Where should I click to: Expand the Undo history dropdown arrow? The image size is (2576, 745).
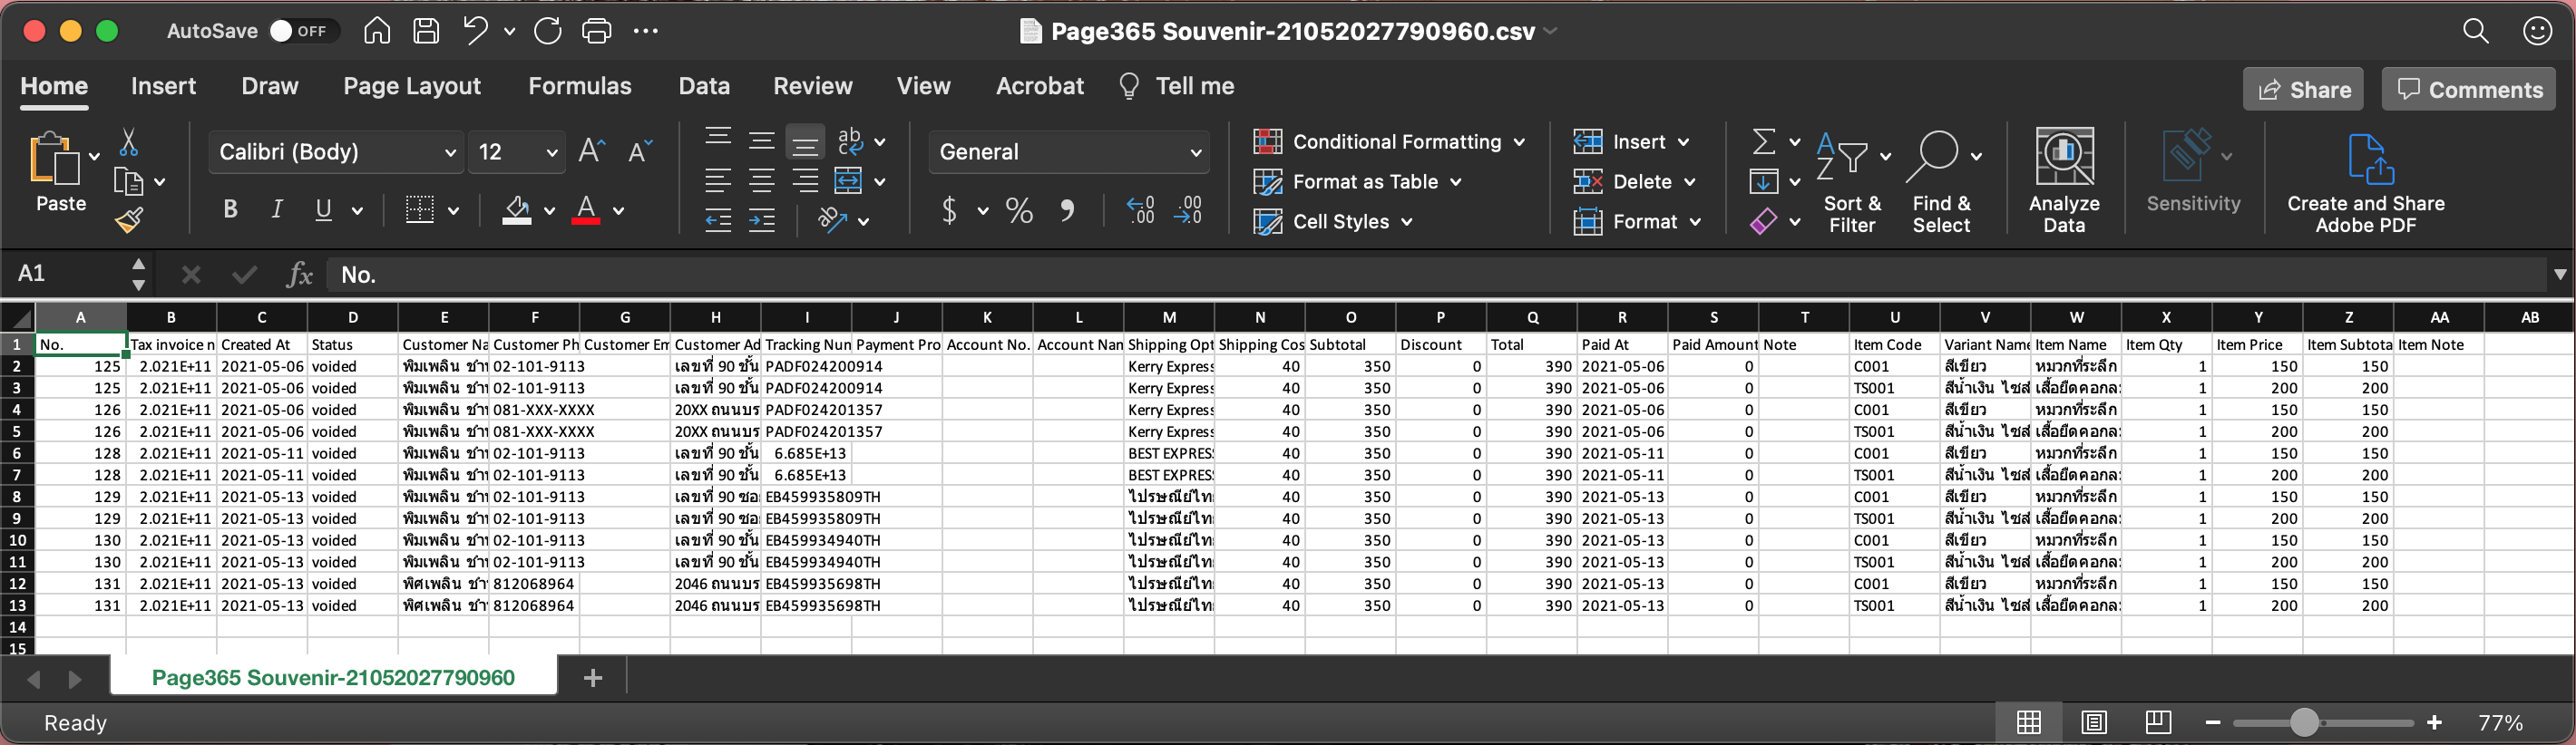coord(509,31)
